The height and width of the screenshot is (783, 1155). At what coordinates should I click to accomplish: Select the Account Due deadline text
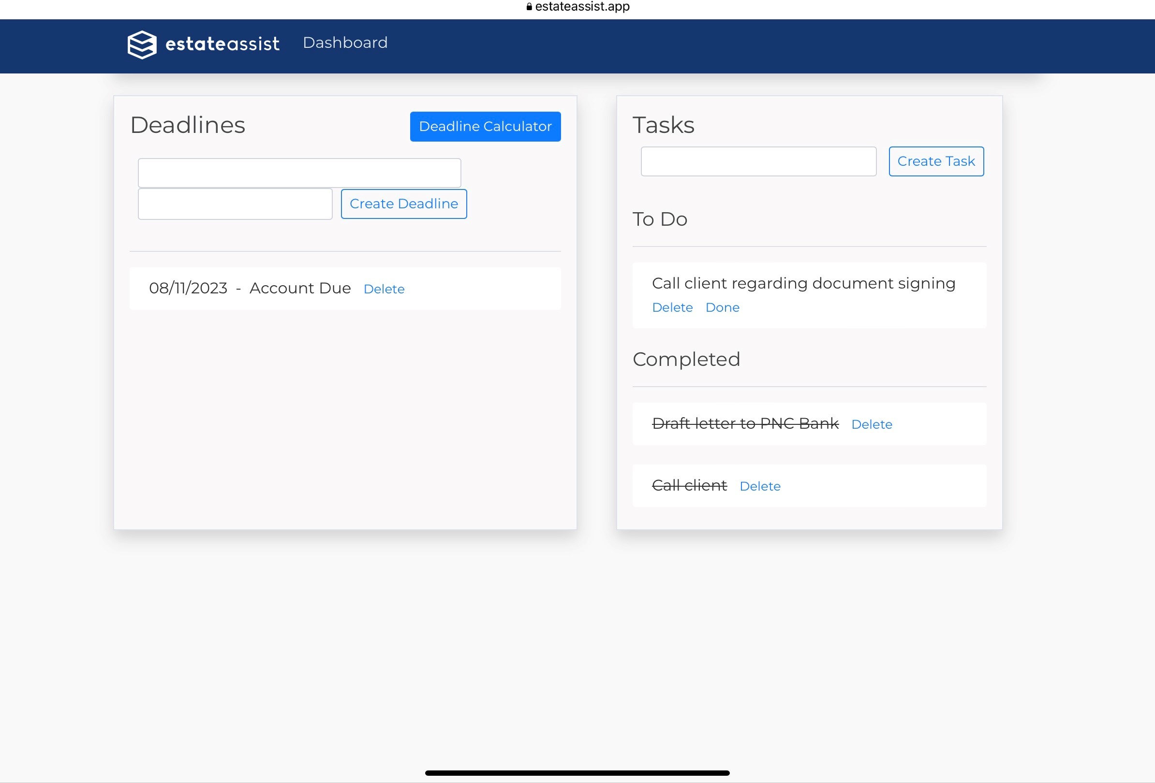point(300,288)
